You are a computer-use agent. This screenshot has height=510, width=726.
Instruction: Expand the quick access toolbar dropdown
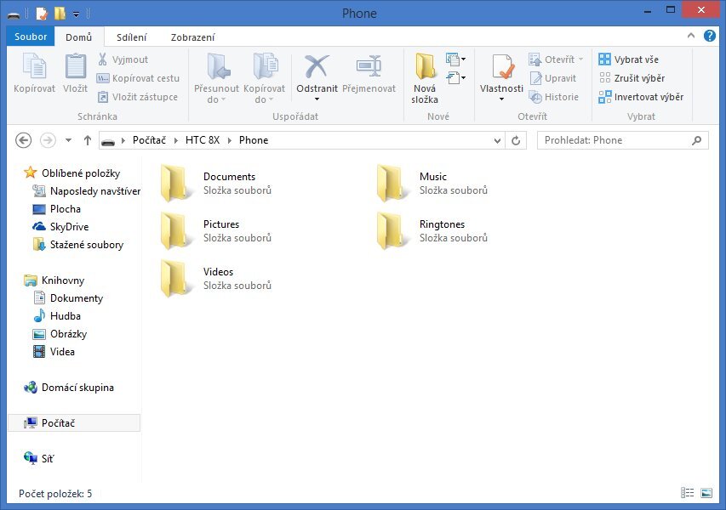76,14
